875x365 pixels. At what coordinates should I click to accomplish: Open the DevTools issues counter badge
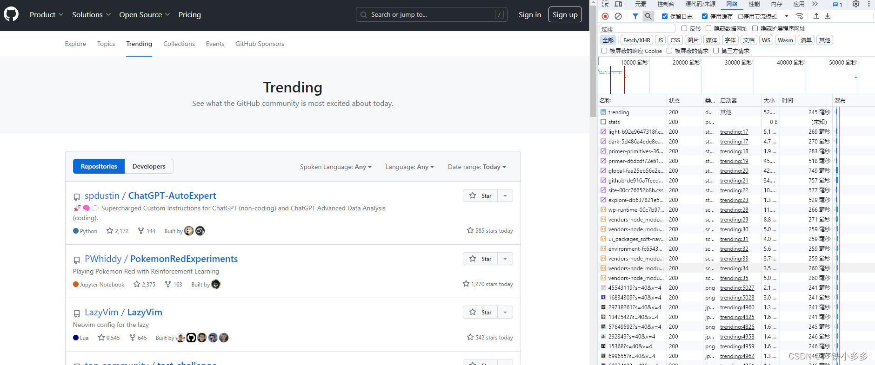(x=838, y=5)
